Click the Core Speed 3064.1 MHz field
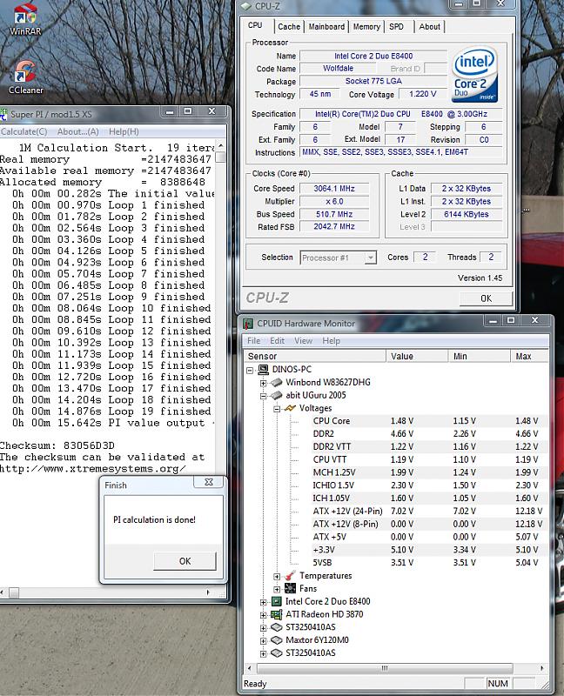The image size is (564, 696). [x=334, y=188]
